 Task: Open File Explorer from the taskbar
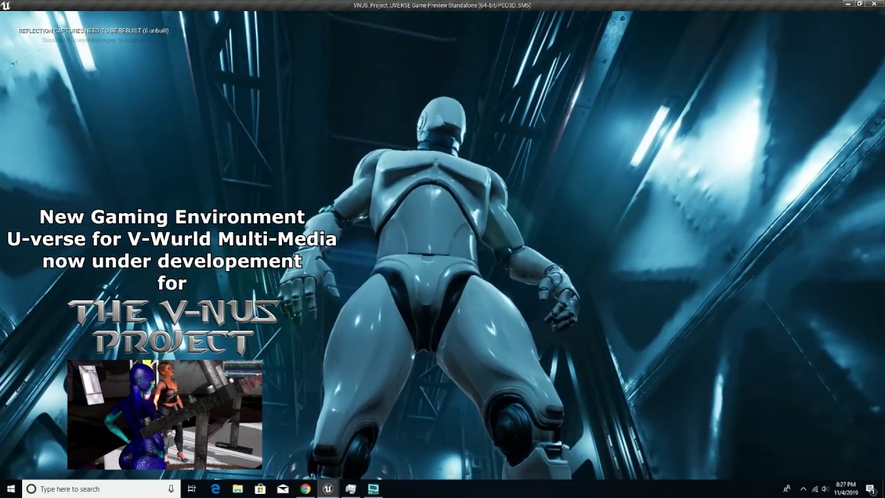pyautogui.click(x=238, y=489)
